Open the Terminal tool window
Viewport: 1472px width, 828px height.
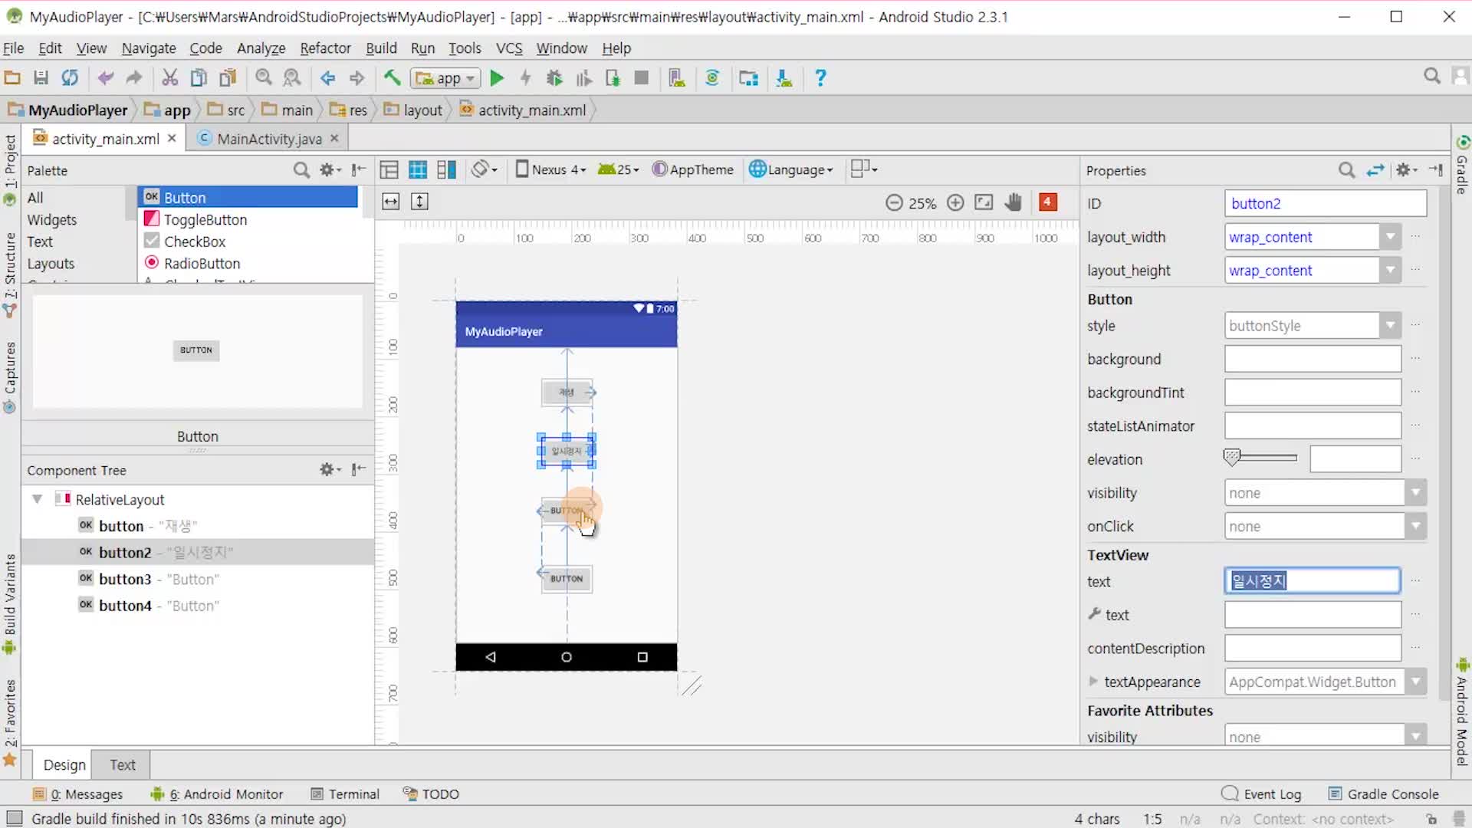tap(345, 794)
